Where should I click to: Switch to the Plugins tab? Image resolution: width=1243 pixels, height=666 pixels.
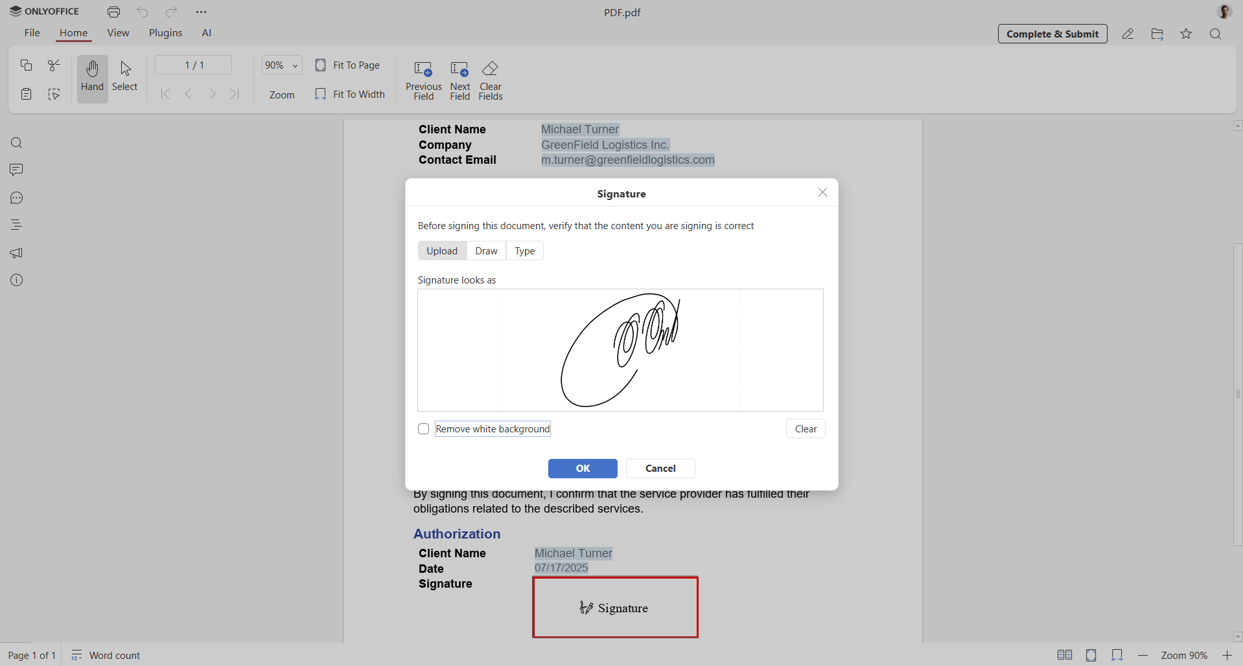click(165, 32)
